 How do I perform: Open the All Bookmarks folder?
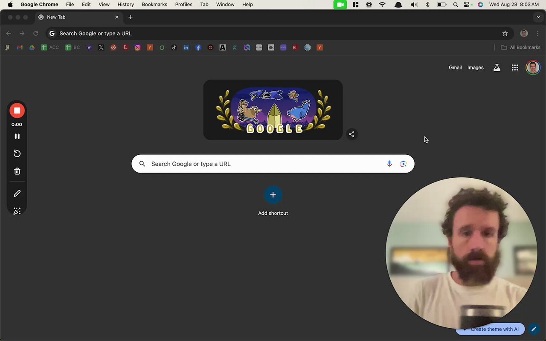pyautogui.click(x=520, y=48)
